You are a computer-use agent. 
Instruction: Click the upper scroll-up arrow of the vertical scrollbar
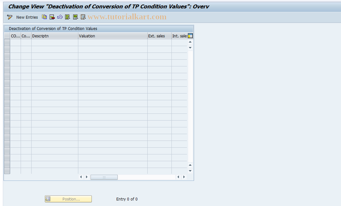pyautogui.click(x=190, y=42)
